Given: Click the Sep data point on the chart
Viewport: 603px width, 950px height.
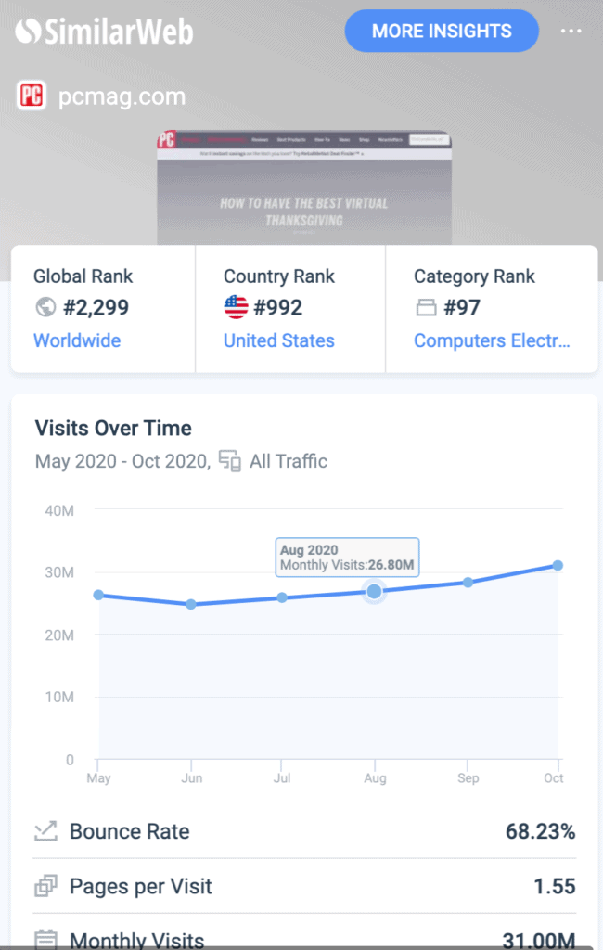Looking at the screenshot, I should point(468,582).
